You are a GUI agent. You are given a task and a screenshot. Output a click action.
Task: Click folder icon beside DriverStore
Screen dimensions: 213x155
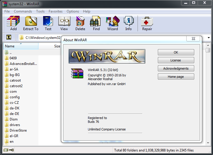(6, 130)
